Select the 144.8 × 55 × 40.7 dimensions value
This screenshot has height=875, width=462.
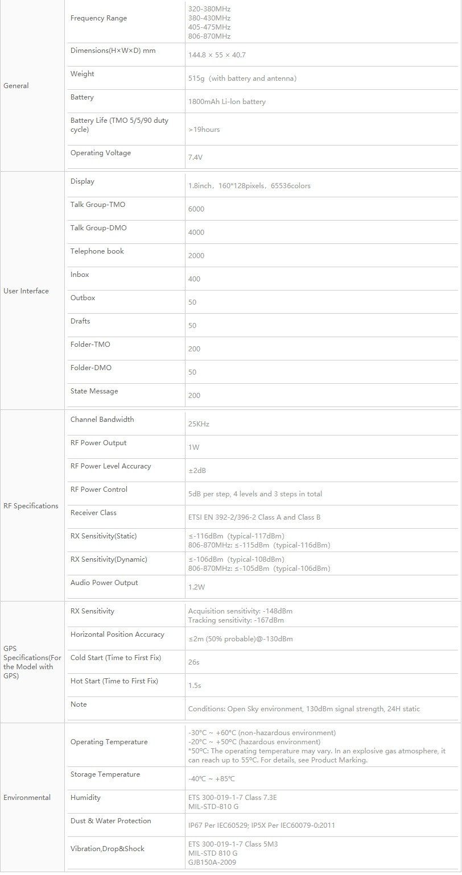[217, 55]
